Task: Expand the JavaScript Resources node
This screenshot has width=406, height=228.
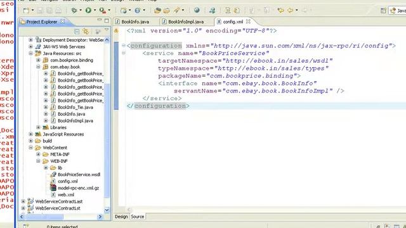Action: tap(30, 134)
